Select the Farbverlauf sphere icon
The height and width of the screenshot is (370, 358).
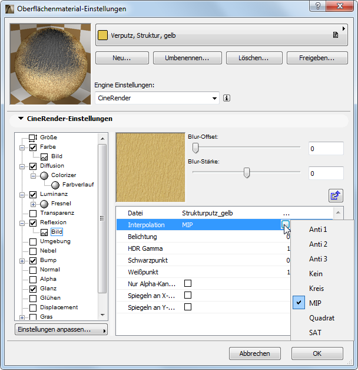coord(55,185)
